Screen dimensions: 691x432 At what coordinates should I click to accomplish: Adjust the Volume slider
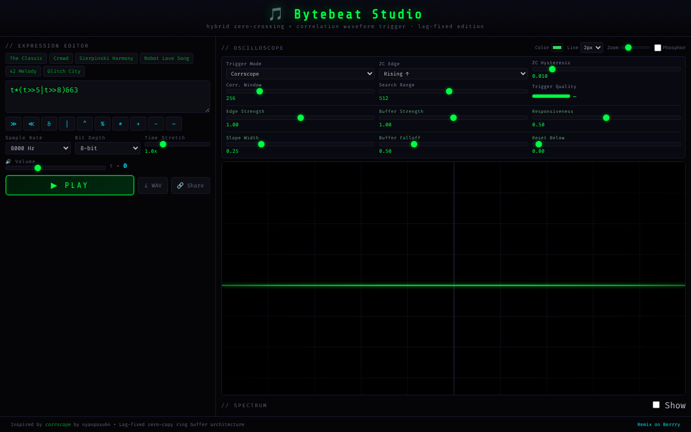[x=56, y=168]
